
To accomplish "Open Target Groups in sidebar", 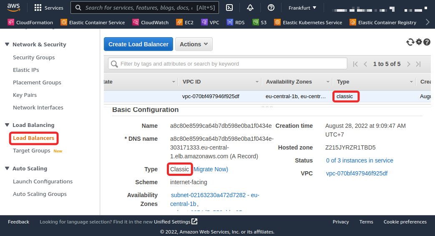I will pyautogui.click(x=32, y=150).
